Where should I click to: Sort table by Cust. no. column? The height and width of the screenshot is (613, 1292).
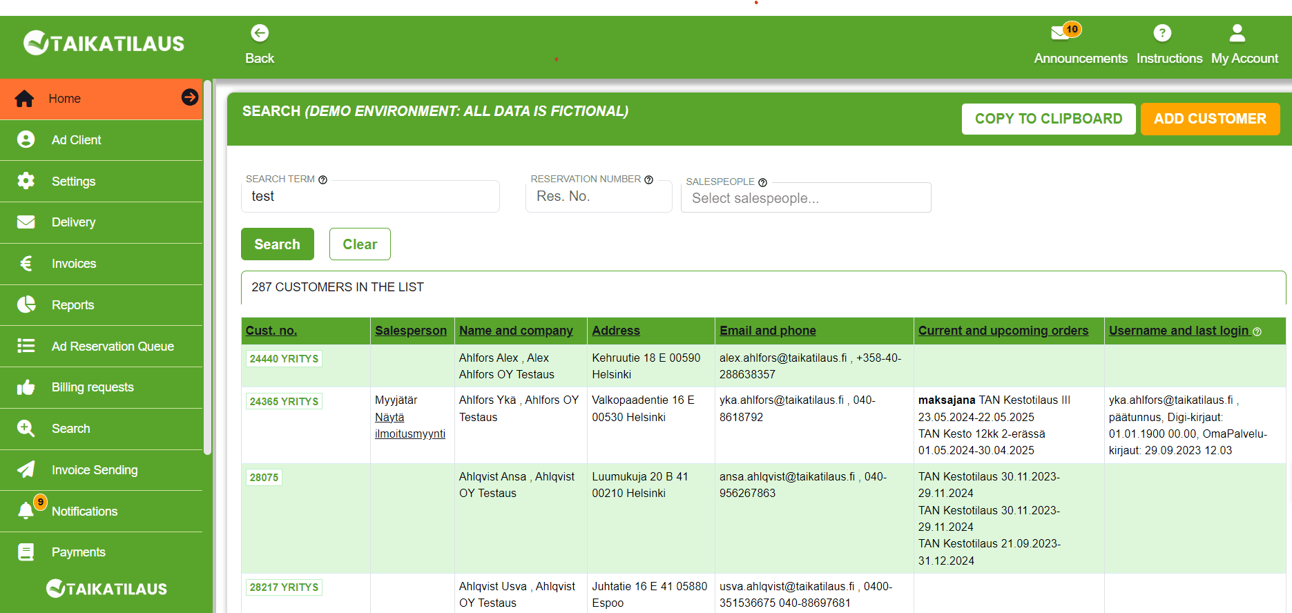[x=271, y=331]
